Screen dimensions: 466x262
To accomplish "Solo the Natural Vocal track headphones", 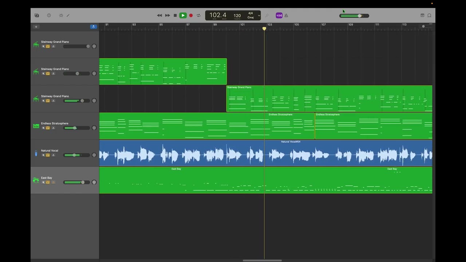I will (x=48, y=155).
